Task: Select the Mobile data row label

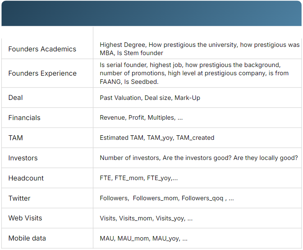Action: [x=27, y=238]
